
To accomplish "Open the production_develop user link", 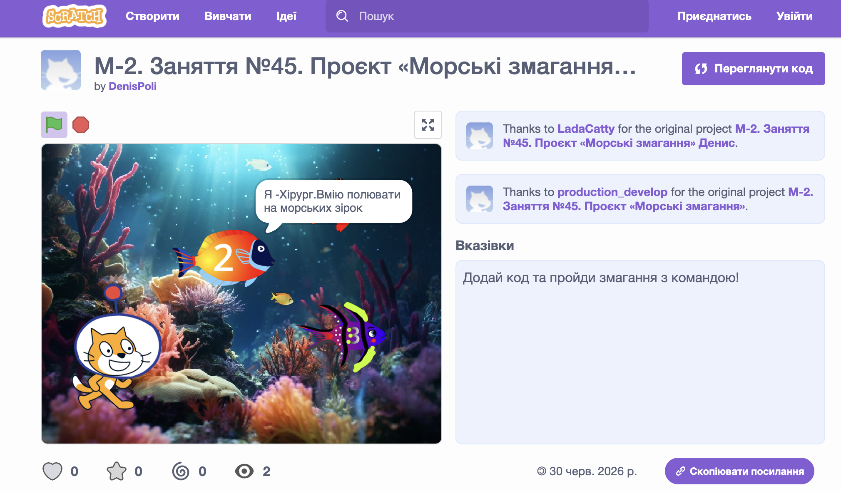I will tap(612, 192).
